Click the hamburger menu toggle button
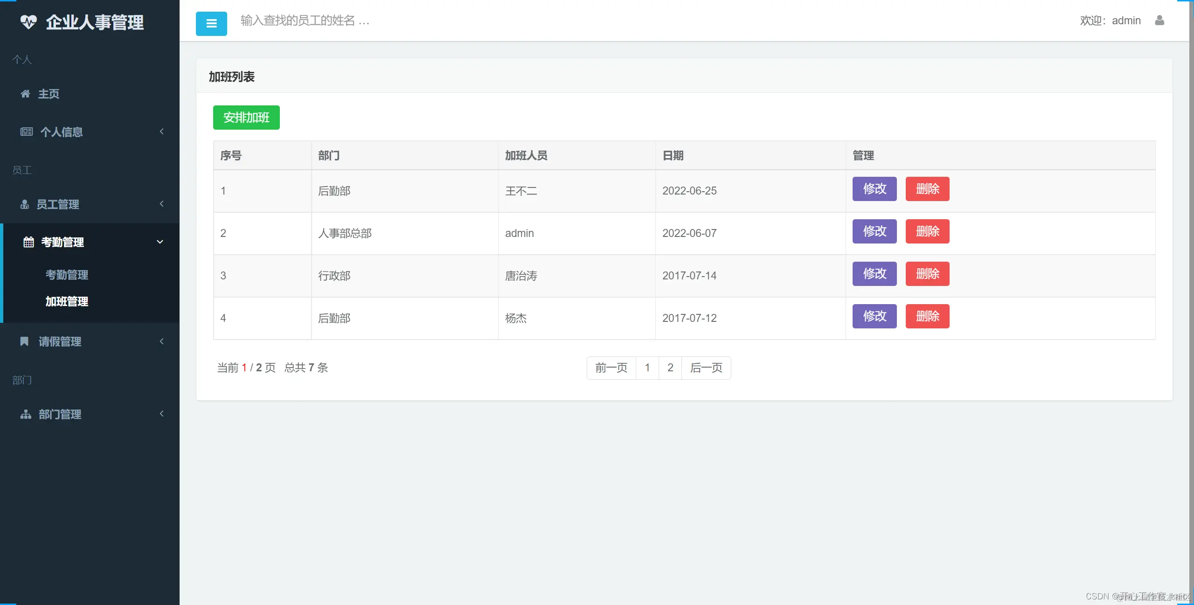Viewport: 1194px width, 605px height. (211, 23)
